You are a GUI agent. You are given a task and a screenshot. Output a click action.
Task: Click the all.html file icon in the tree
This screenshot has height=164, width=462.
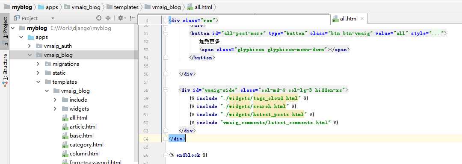click(65, 118)
